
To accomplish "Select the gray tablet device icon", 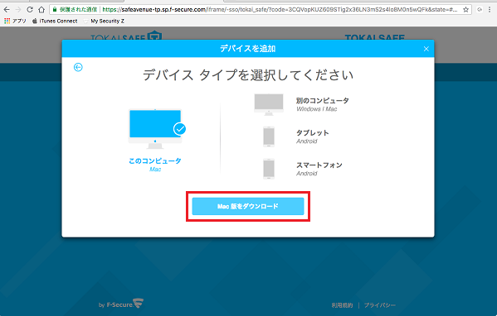I will point(269,136).
